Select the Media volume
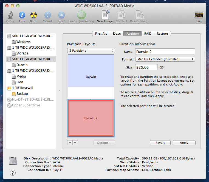Screen dimensions: 209x182 point(31,76)
